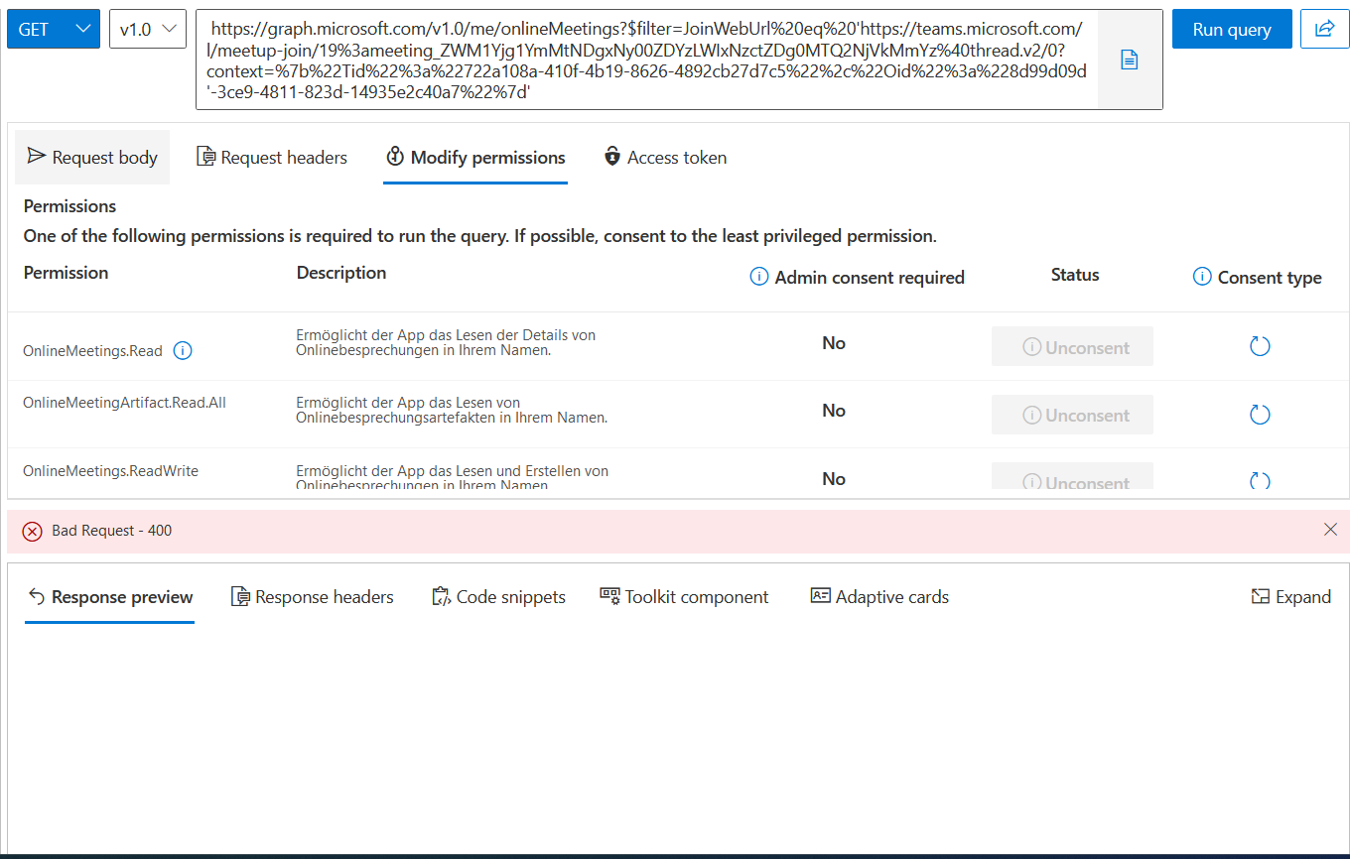The height and width of the screenshot is (859, 1350).
Task: Open the OnlineMeetingArtifact.Read.All permission link
Action: (x=124, y=402)
